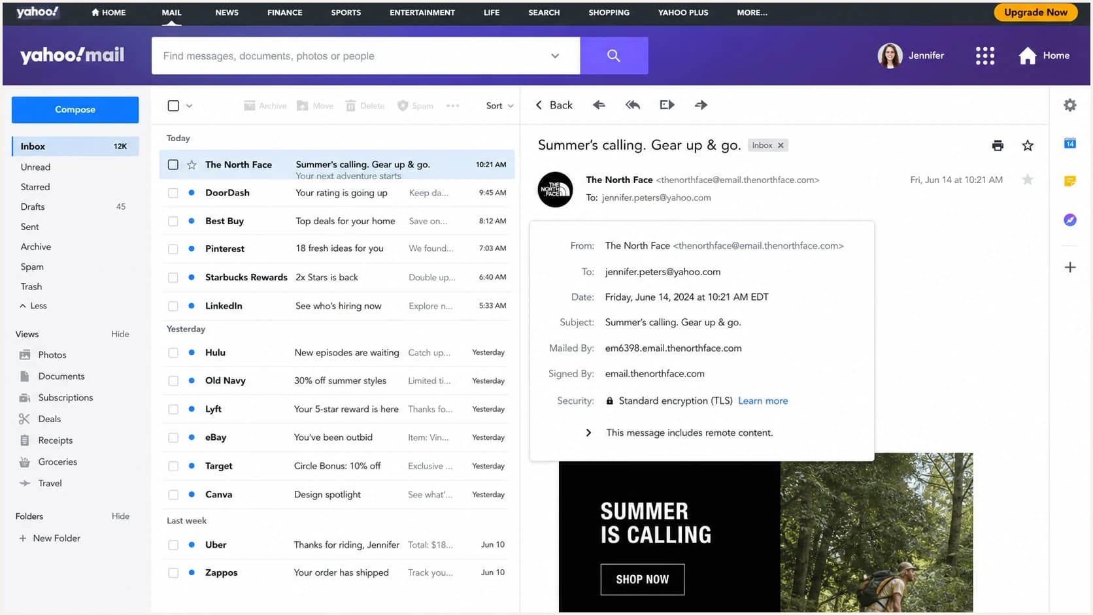Viewport: 1093px width, 615px height.
Task: Click the Archive toolbar button
Action: pos(265,106)
